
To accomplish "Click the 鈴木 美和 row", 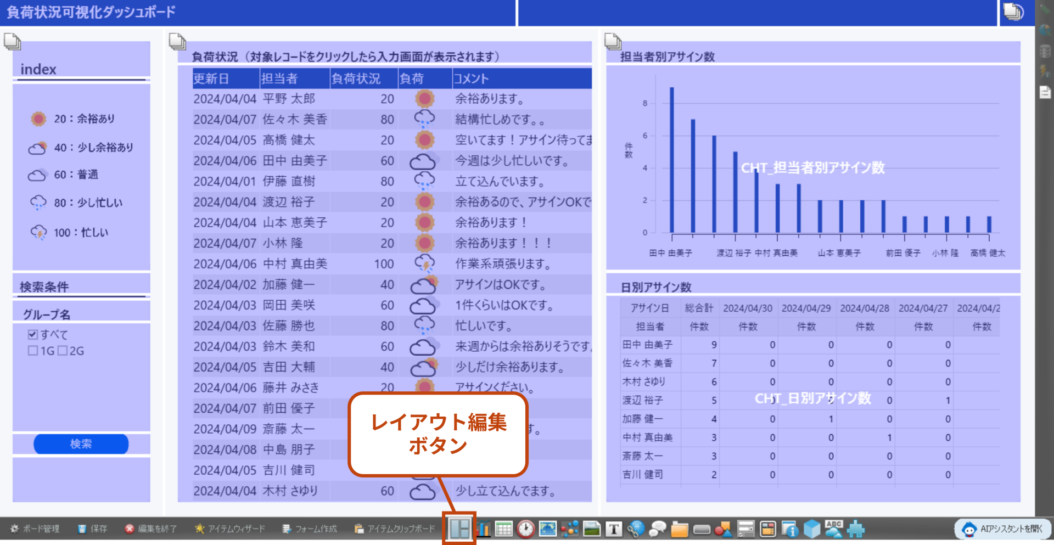I will [392, 346].
